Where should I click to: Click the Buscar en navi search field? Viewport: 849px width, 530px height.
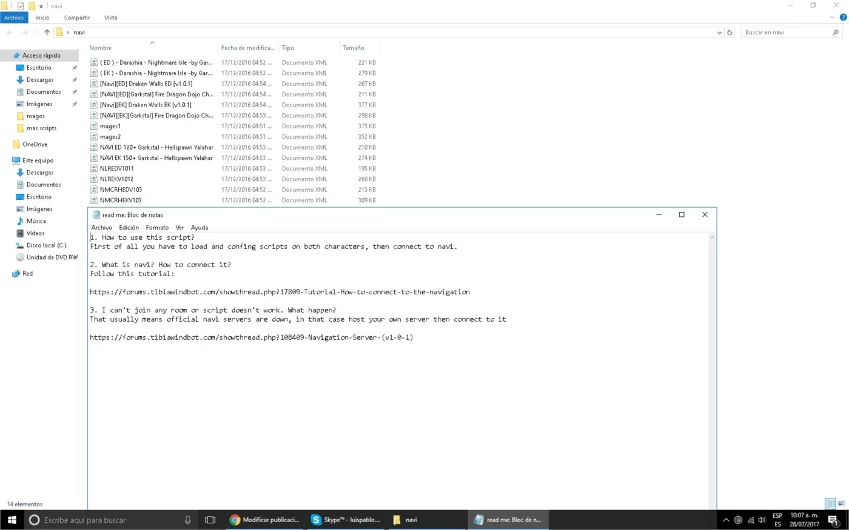[787, 32]
